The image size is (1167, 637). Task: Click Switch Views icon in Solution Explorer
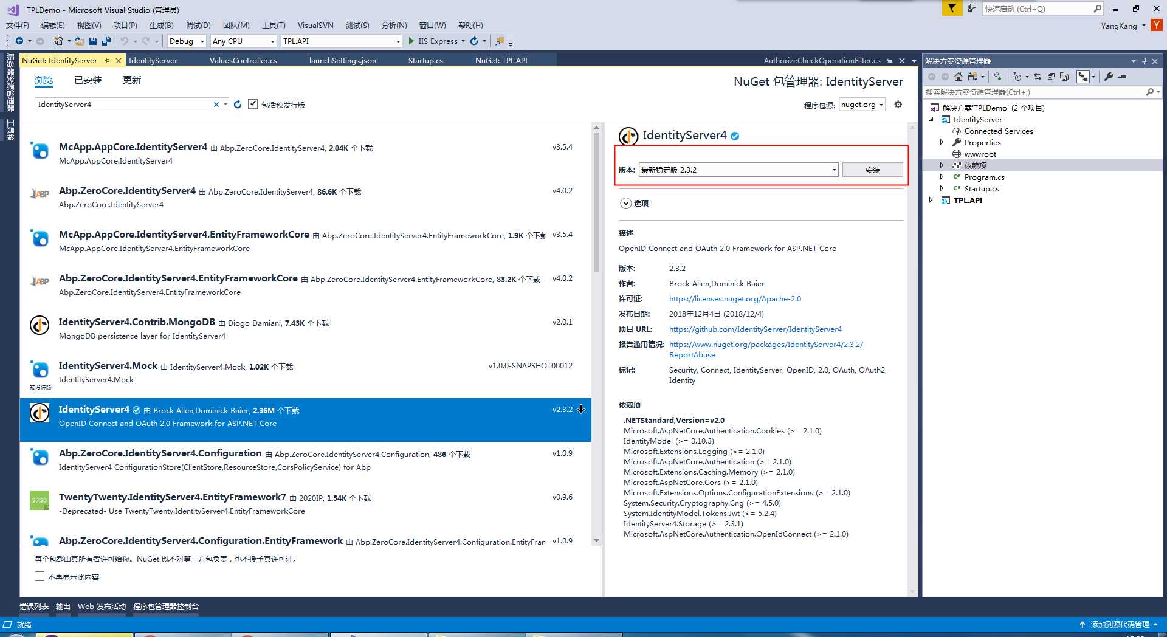(x=972, y=77)
